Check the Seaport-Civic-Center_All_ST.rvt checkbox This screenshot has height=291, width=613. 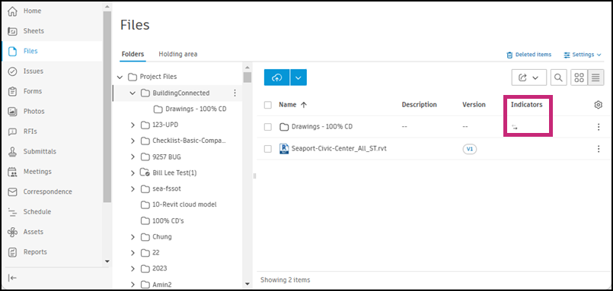(268, 149)
